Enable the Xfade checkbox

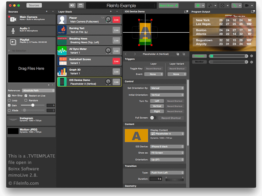click(x=9, y=110)
